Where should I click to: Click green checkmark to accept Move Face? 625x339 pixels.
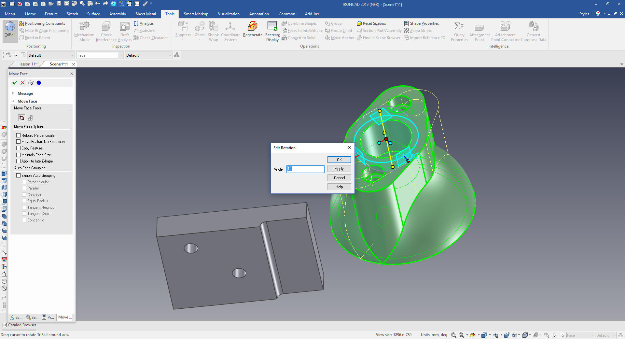(15, 83)
